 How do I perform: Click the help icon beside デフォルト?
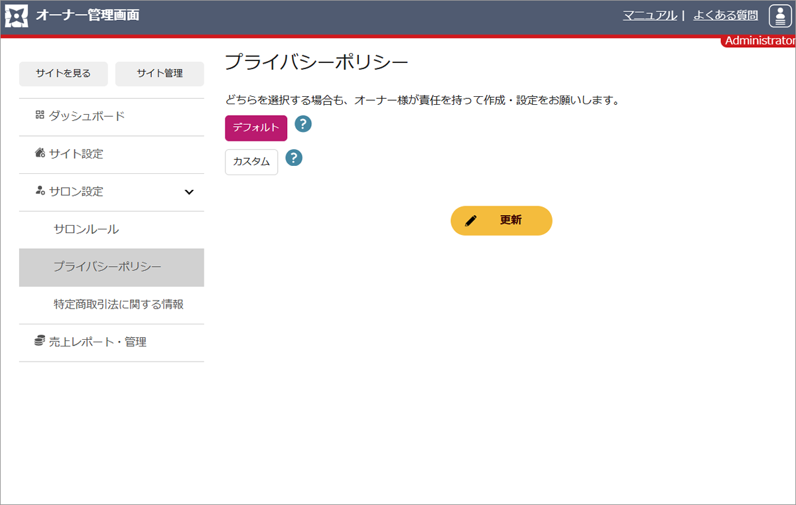pyautogui.click(x=303, y=124)
